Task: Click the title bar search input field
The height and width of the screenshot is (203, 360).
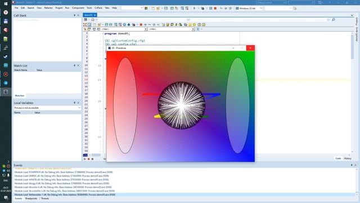Action: [x=301, y=2]
